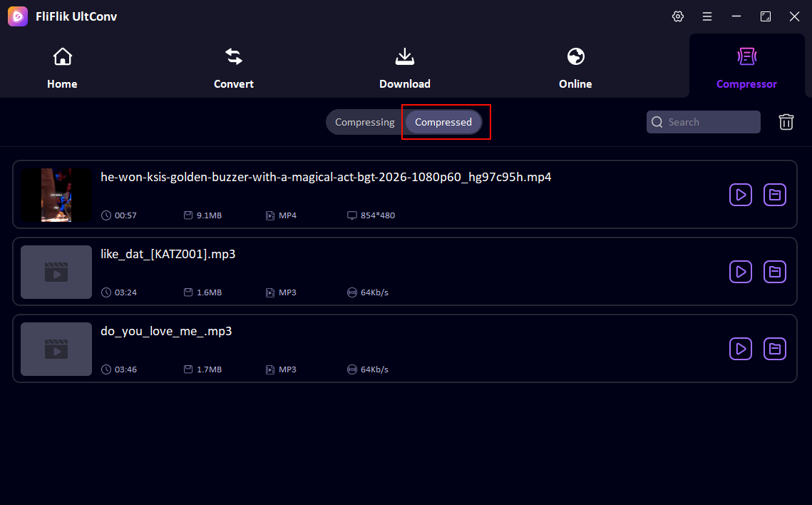812x505 pixels.
Task: Select the Compressed tab
Action: [x=443, y=122]
